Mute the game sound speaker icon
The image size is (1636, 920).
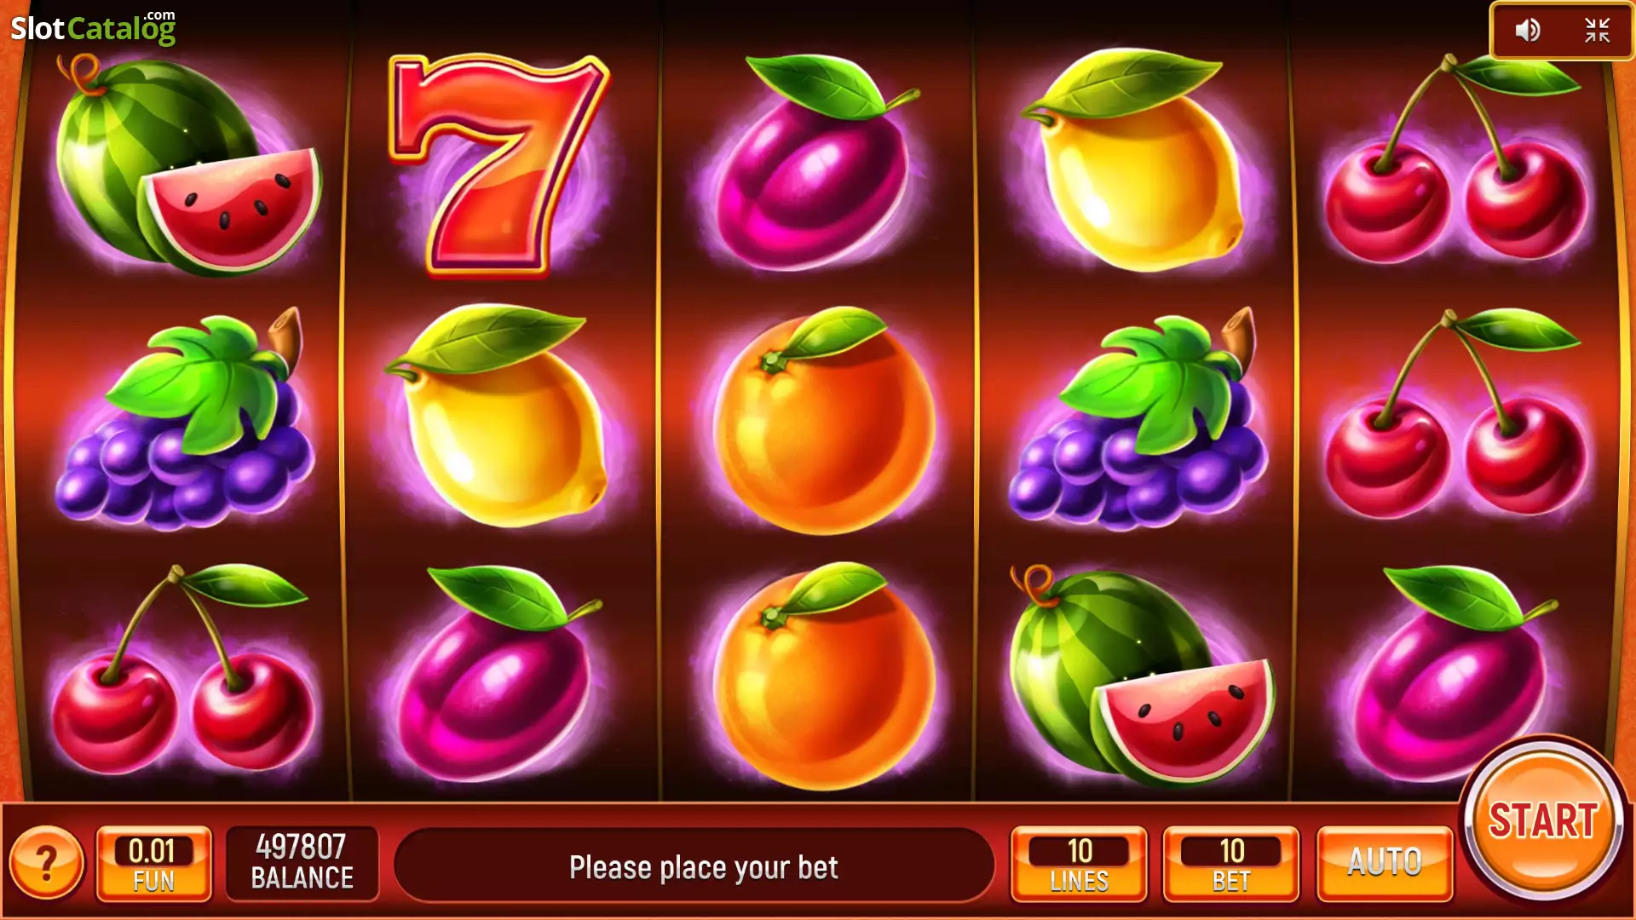(x=1528, y=31)
